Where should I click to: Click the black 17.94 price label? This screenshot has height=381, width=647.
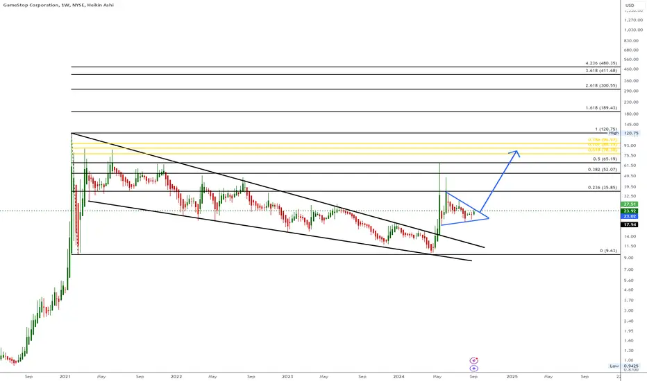629,224
